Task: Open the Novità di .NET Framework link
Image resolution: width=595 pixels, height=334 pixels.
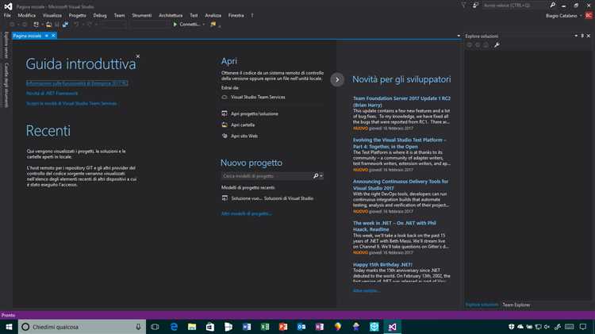Action: click(x=52, y=94)
